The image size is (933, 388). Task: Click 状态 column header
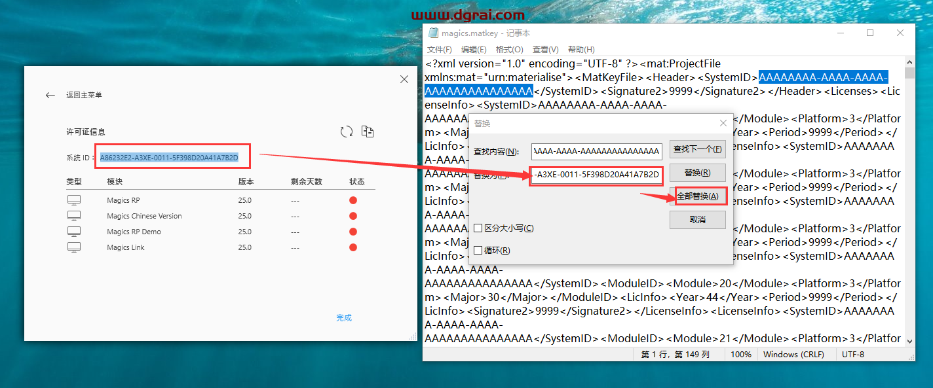click(x=357, y=182)
